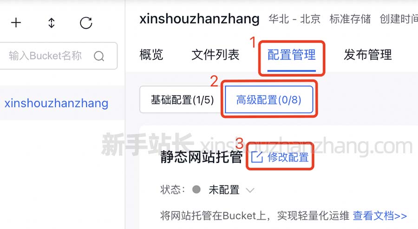Switch to the 文件列表 tab
418x229 pixels.
point(216,55)
